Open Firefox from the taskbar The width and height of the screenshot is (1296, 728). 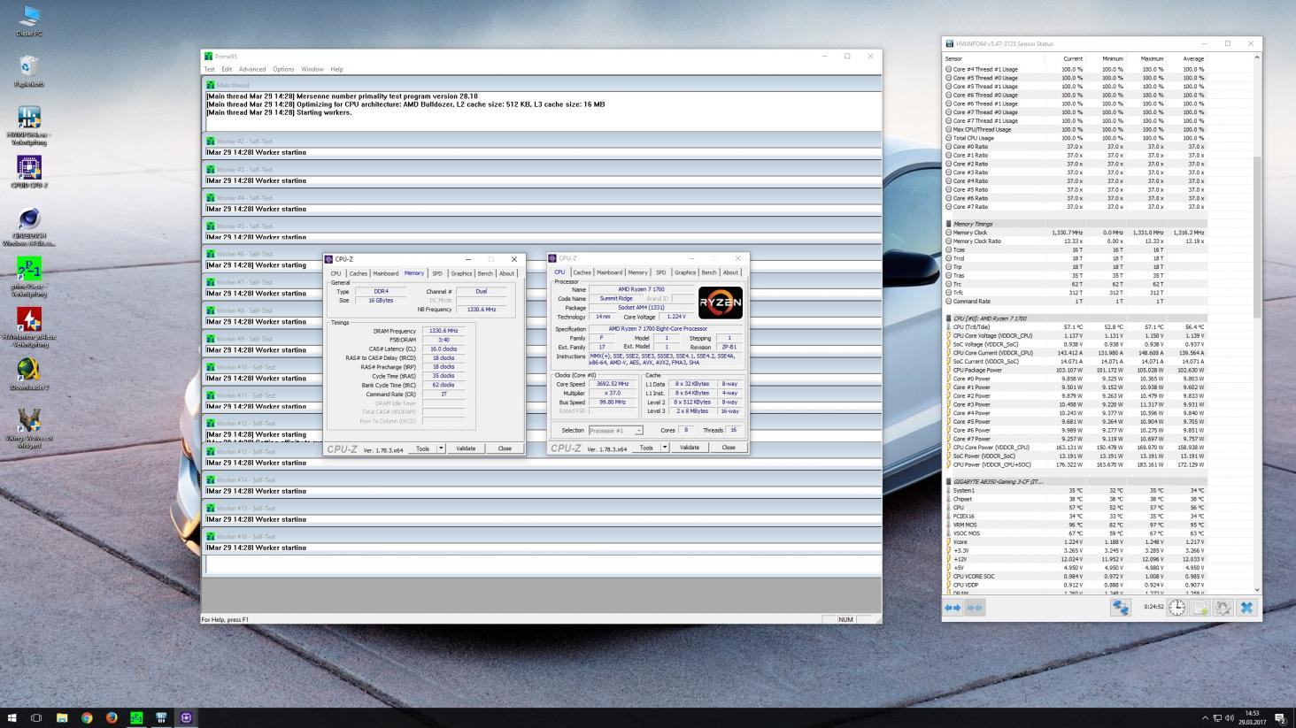[112, 717]
